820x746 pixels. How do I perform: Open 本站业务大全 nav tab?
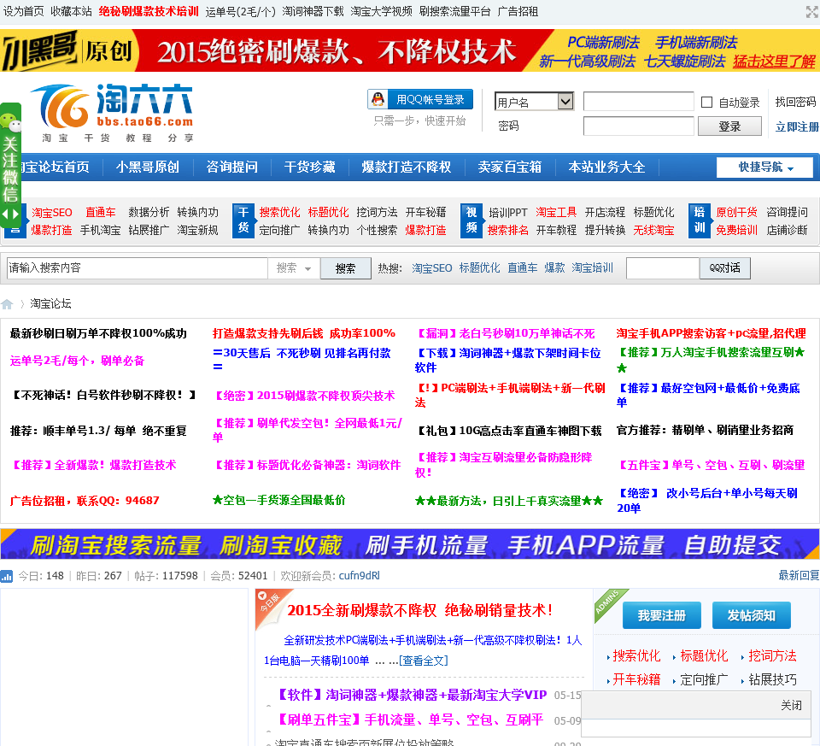click(x=606, y=167)
